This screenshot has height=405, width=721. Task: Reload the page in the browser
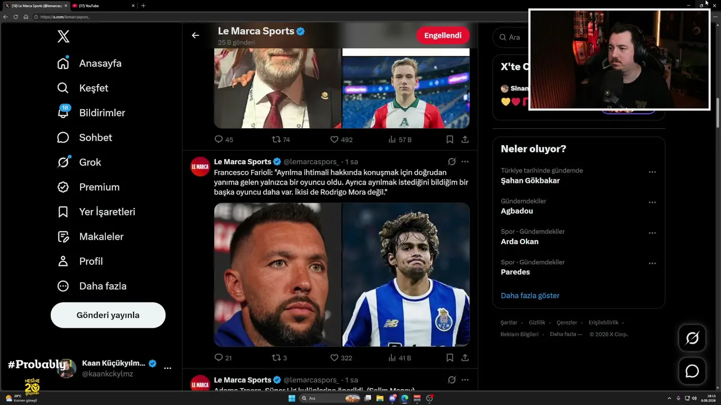tap(16, 17)
